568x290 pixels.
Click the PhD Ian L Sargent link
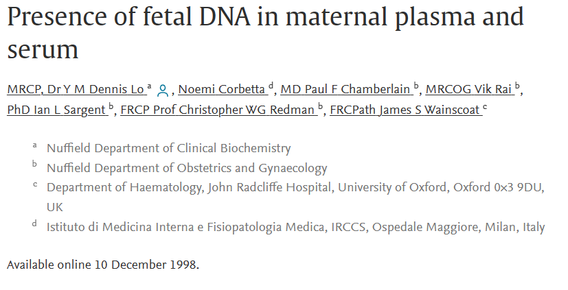coord(56,110)
